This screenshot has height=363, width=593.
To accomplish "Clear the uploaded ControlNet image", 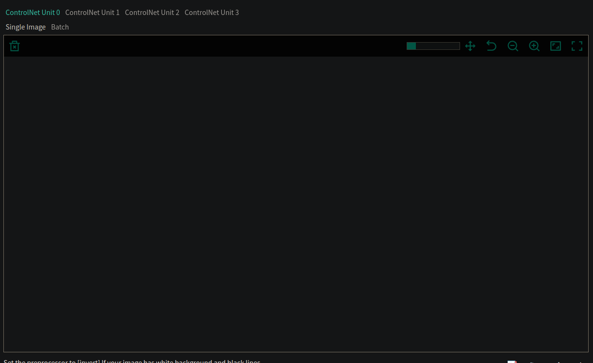I will [x=15, y=45].
